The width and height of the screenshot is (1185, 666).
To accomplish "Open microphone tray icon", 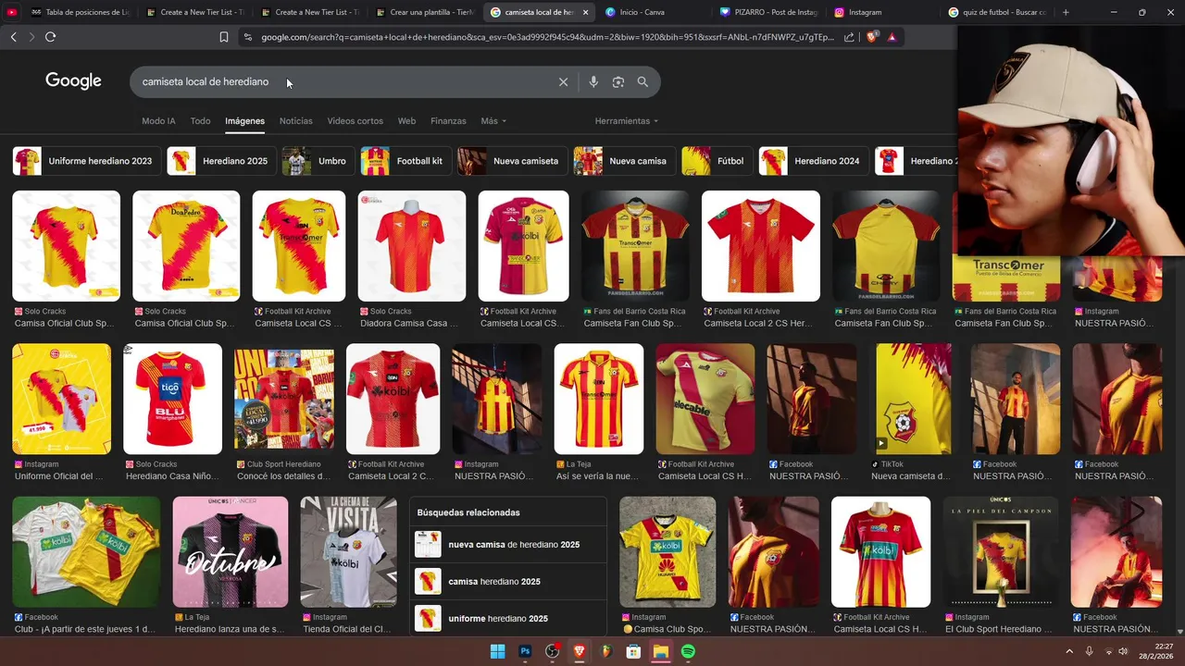I will [1090, 651].
